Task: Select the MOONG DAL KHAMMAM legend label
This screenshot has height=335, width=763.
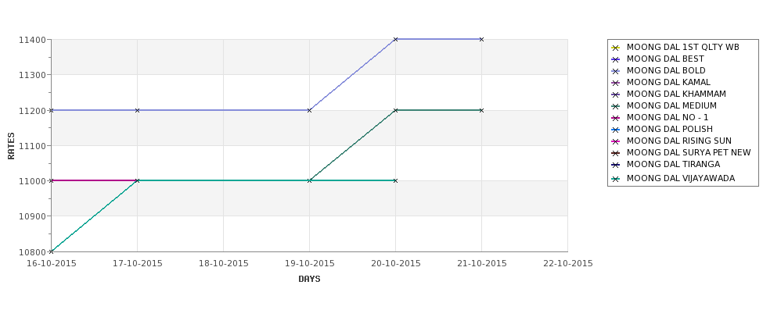Action: (676, 94)
